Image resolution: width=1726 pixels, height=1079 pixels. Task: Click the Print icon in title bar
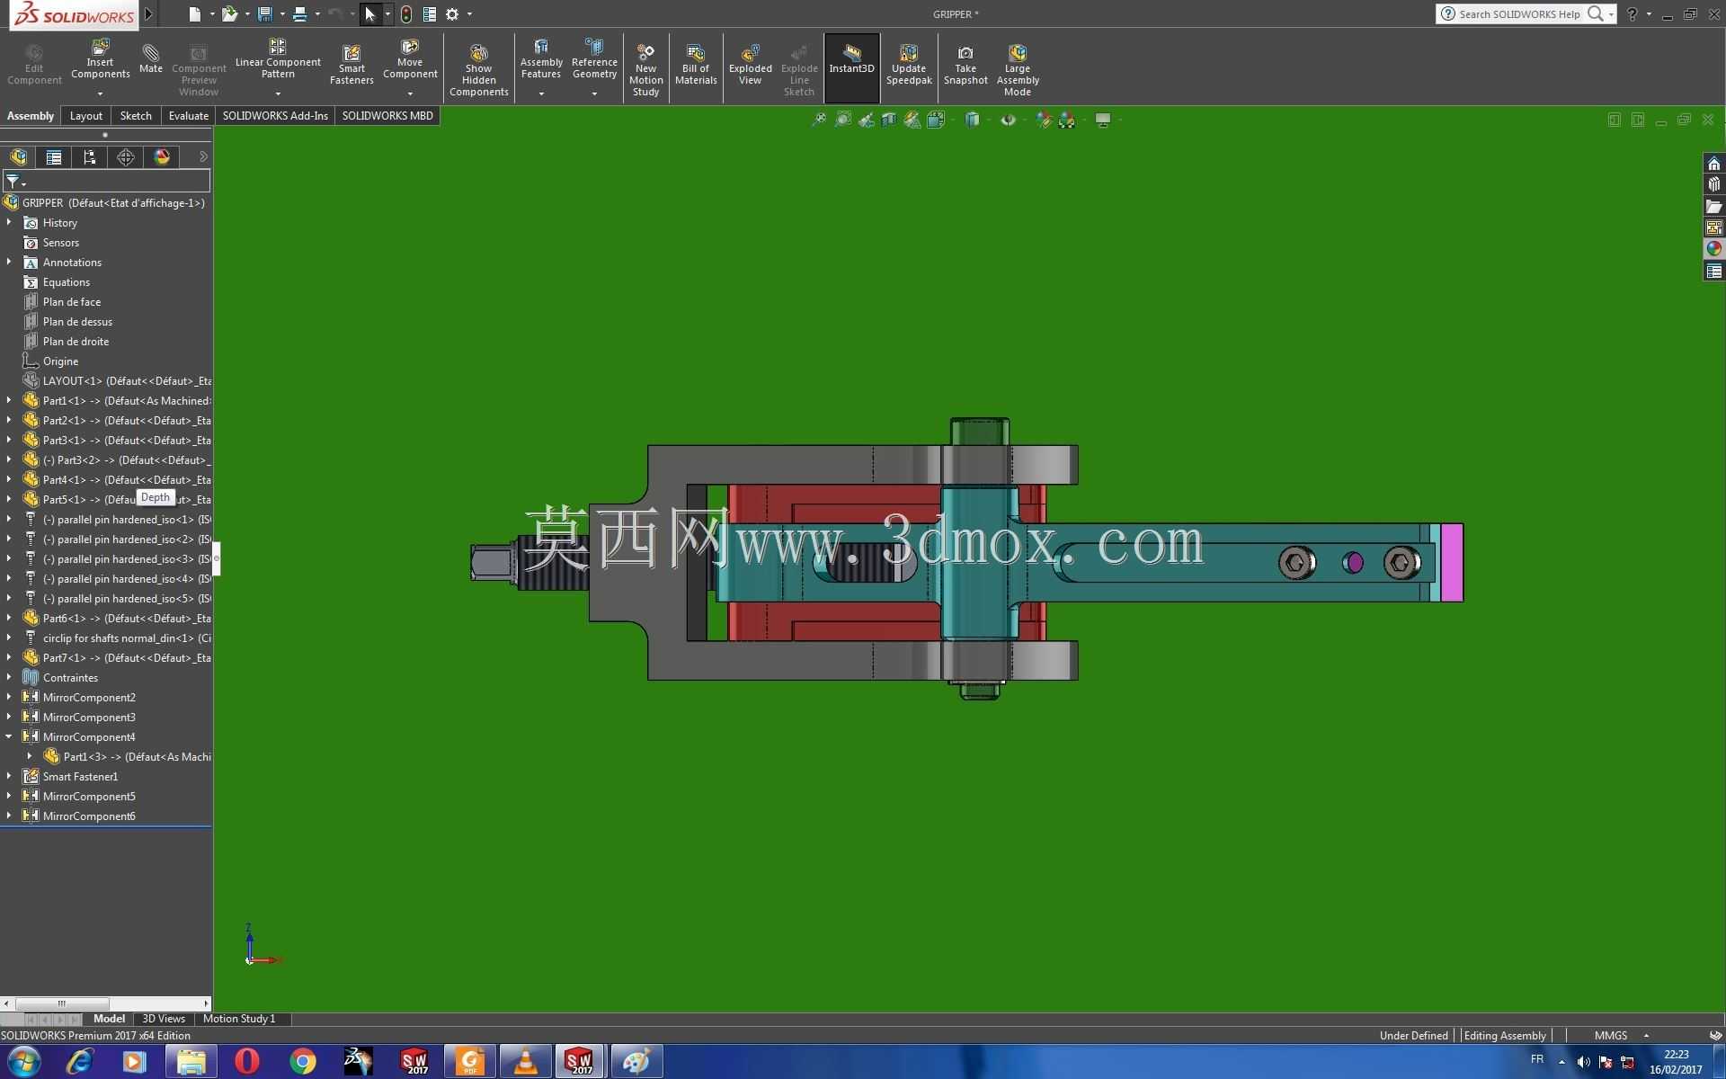(x=299, y=13)
